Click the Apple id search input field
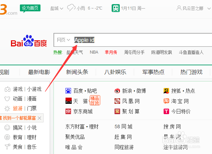The width and height of the screenshot is (212, 154). [133, 40]
